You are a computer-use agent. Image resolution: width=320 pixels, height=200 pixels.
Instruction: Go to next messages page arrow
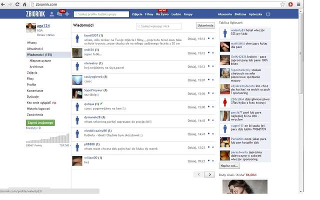[x=210, y=174]
